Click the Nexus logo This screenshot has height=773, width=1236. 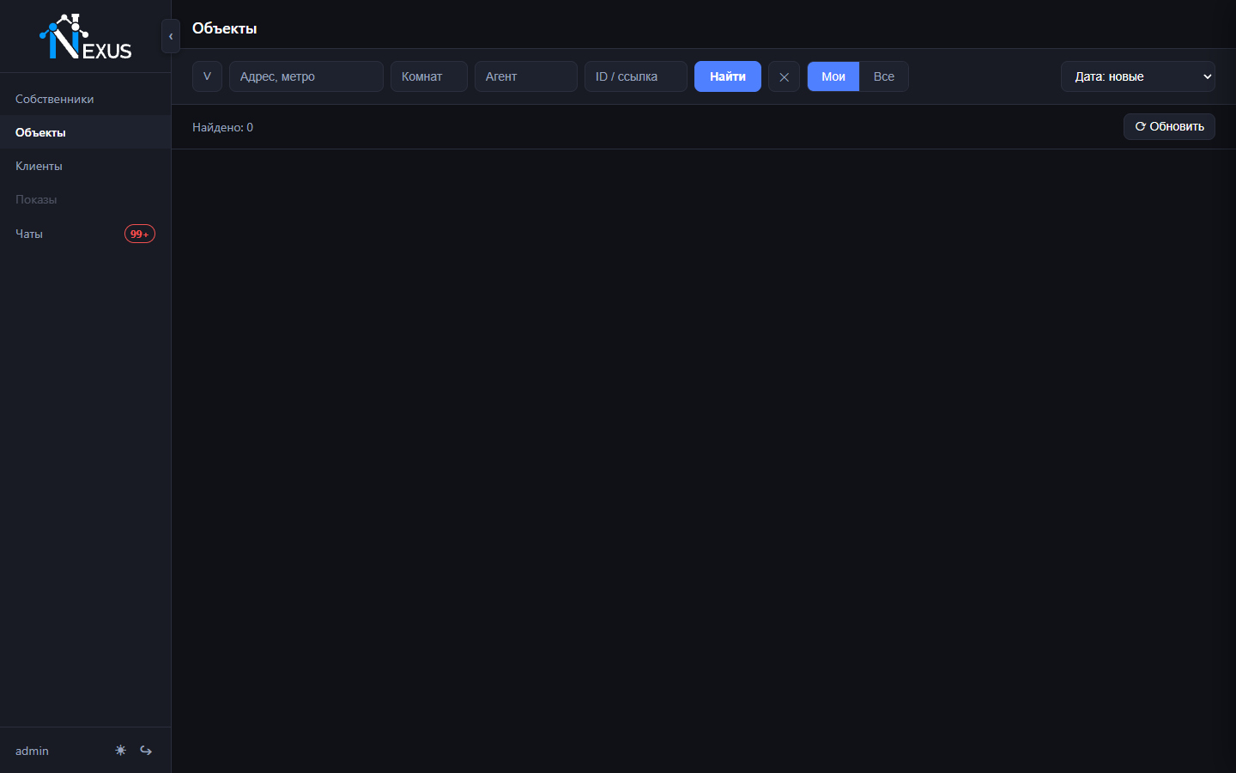[x=86, y=37]
